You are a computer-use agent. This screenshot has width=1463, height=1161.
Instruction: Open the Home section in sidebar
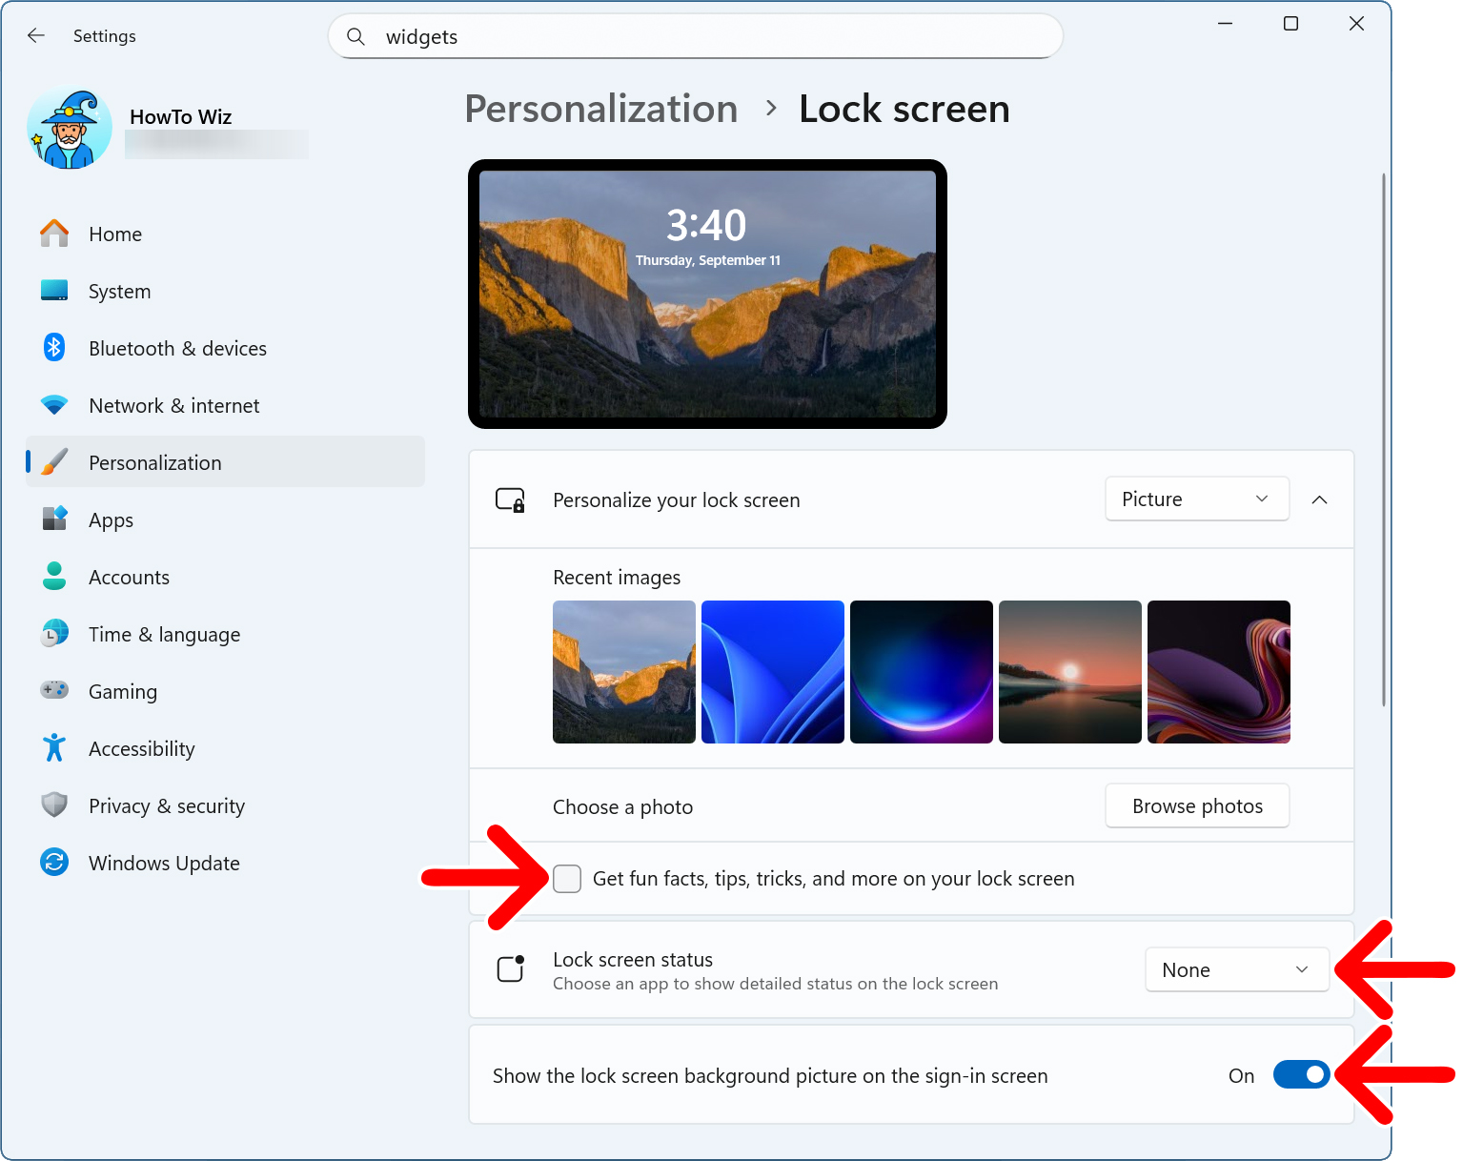pos(114,234)
